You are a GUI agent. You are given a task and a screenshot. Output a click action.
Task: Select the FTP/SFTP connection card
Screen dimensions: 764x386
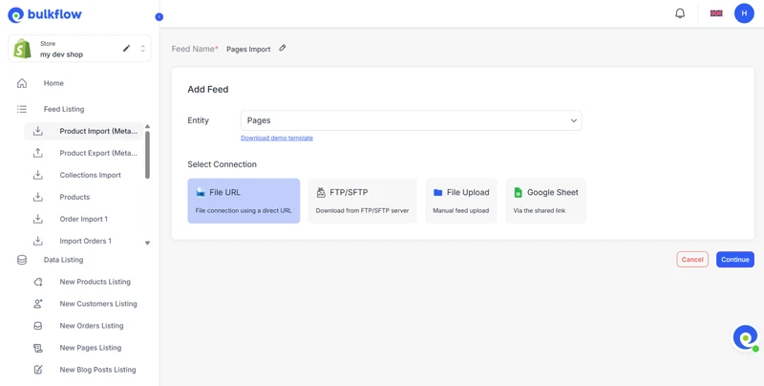point(363,201)
